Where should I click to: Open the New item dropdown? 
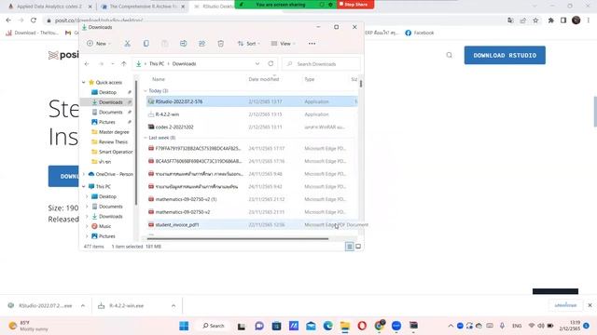98,44
